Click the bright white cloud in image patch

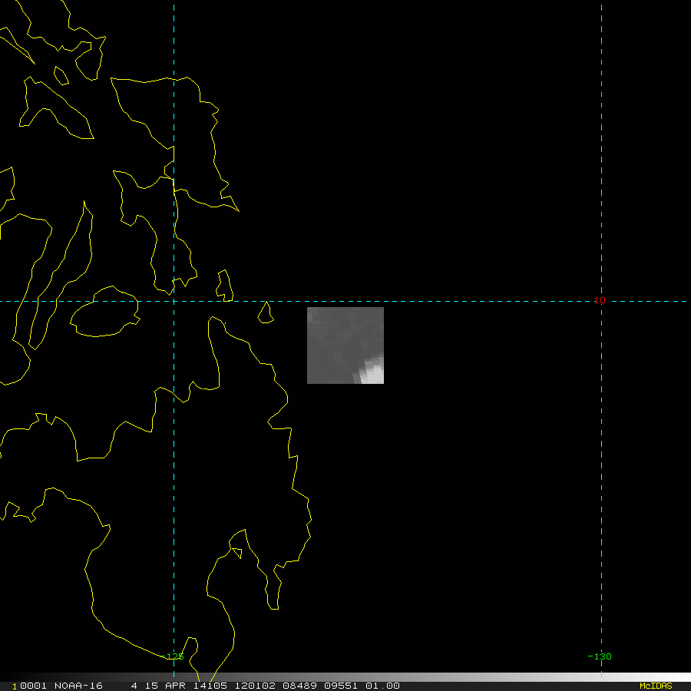click(x=372, y=372)
